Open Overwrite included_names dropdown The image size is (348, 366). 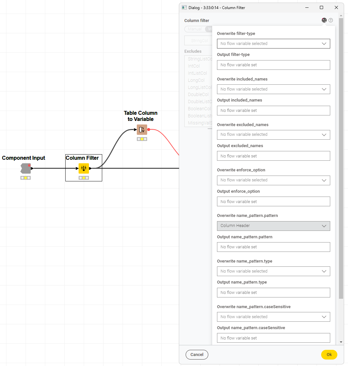pyautogui.click(x=274, y=89)
